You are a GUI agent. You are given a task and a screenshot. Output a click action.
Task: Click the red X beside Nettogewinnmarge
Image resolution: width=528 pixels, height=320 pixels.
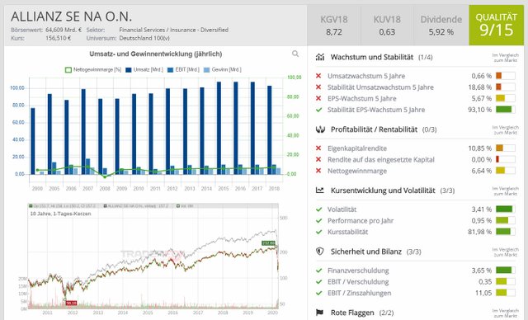click(x=318, y=171)
